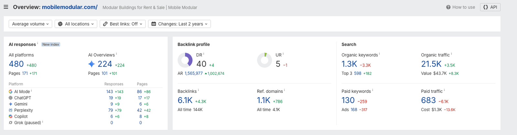Open the hamburger menu icon
Screen dimensions: 517x135
tap(6, 7)
